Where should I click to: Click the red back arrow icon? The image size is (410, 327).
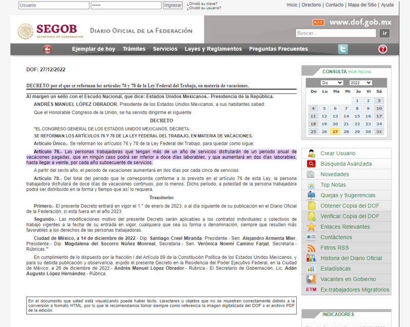48,49
